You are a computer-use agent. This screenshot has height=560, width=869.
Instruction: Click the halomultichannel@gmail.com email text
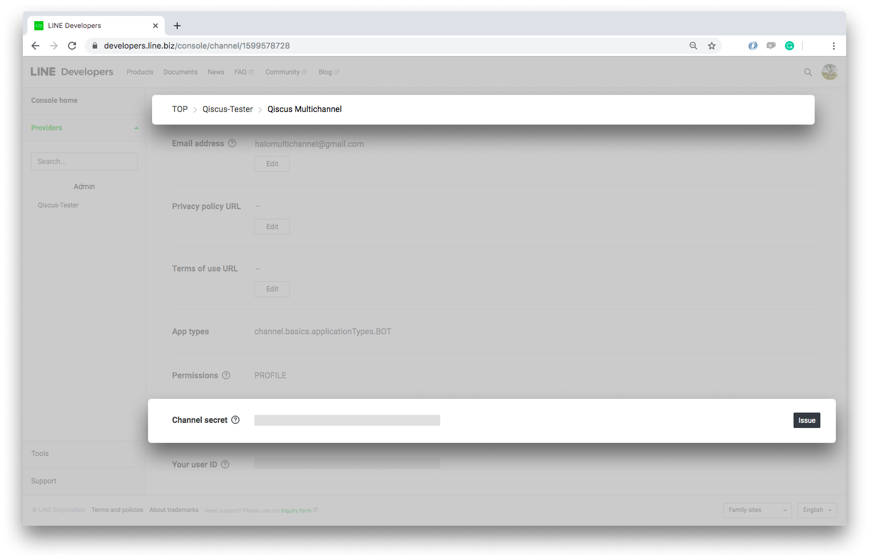pyautogui.click(x=309, y=144)
